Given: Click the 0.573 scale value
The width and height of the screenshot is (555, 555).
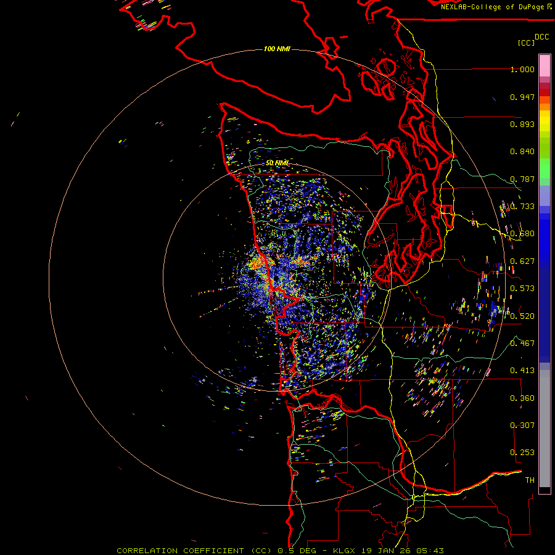Looking at the screenshot, I should [522, 289].
